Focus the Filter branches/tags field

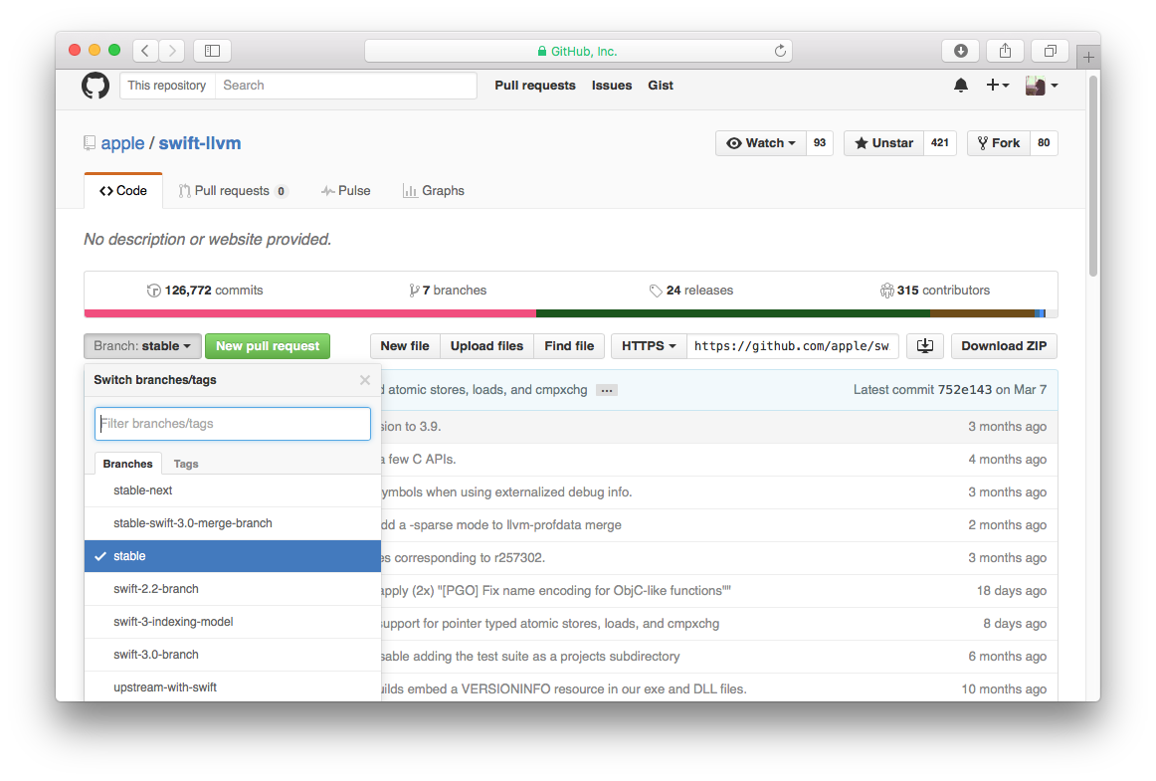232,423
